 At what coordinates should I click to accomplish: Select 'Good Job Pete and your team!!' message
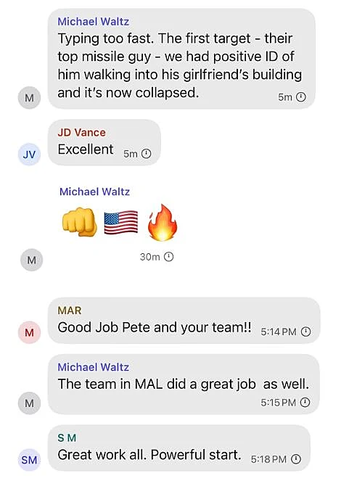[184, 320]
